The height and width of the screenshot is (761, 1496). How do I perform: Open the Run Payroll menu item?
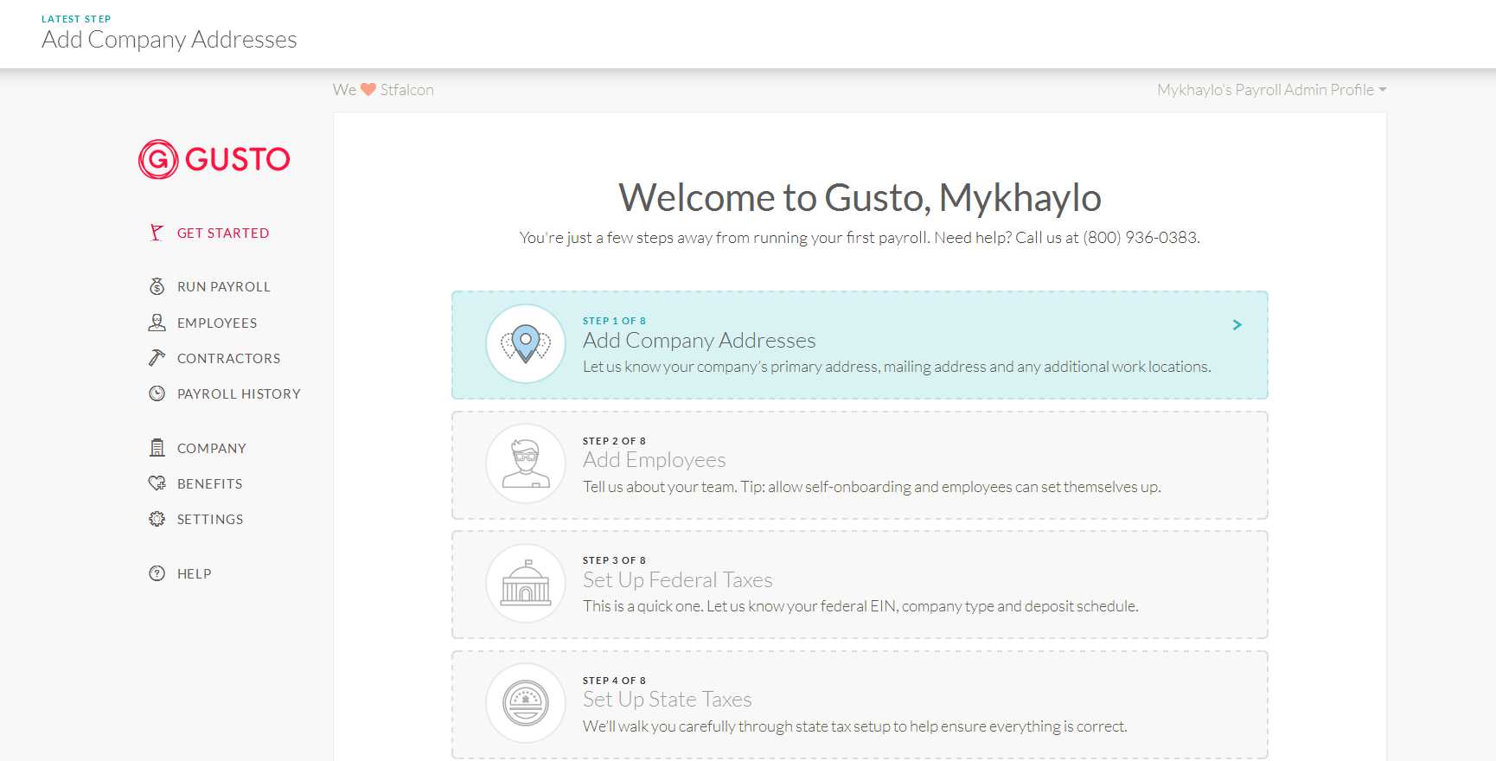click(x=223, y=287)
